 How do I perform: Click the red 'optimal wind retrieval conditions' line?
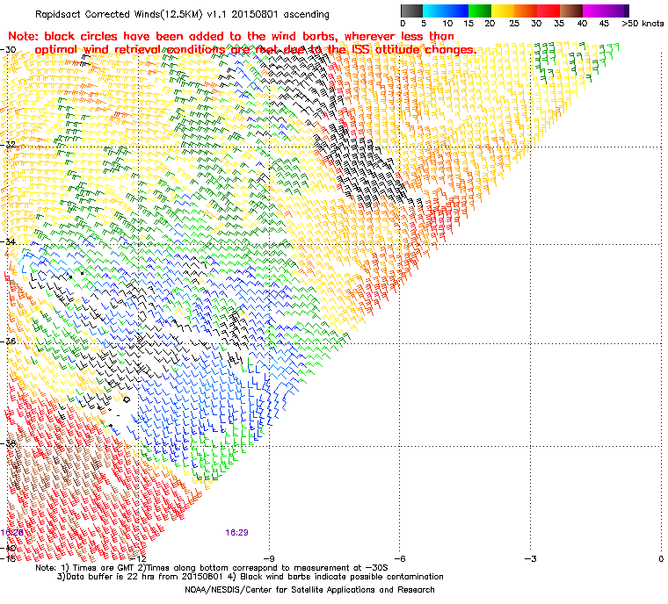point(256,50)
